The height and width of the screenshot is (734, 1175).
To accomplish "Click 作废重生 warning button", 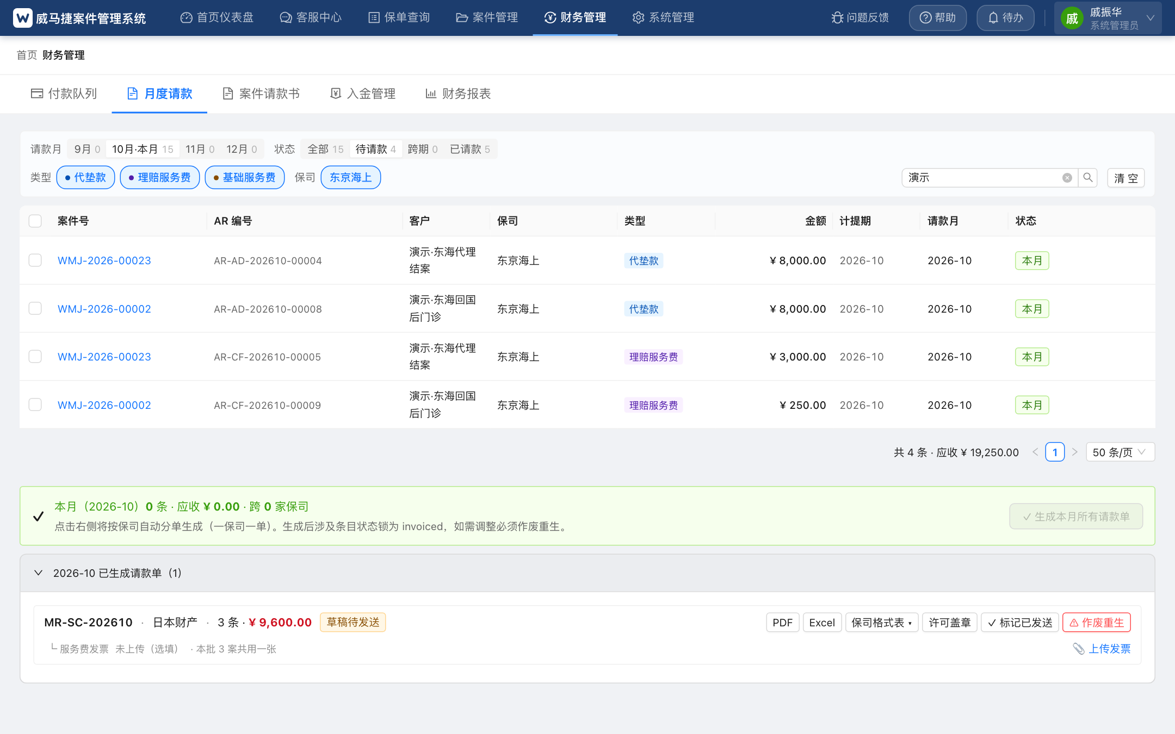I will [1097, 623].
